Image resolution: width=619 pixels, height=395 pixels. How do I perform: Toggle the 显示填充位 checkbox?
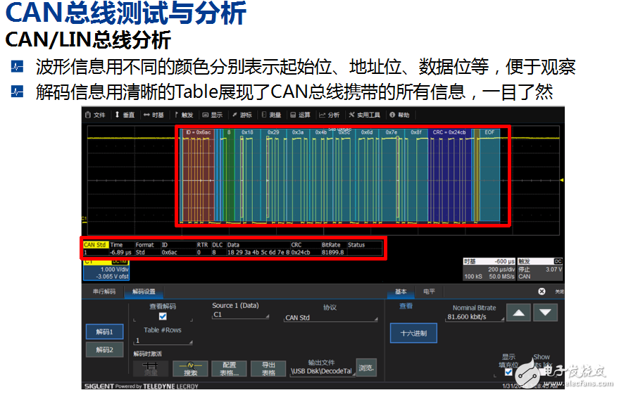coord(508,372)
